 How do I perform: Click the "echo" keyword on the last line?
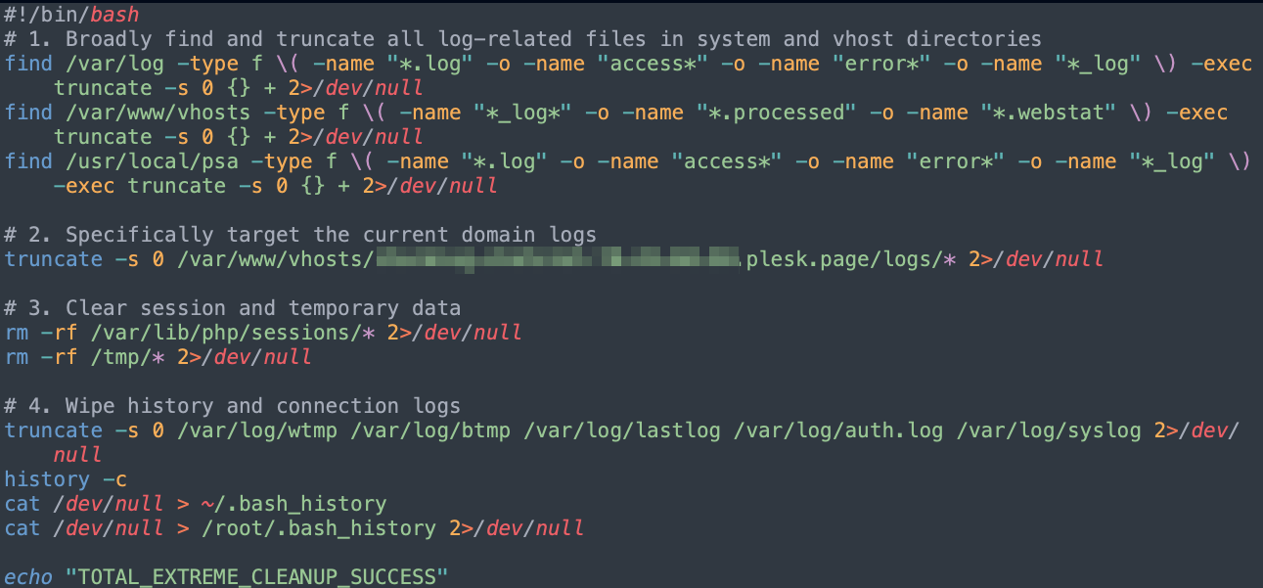(28, 577)
